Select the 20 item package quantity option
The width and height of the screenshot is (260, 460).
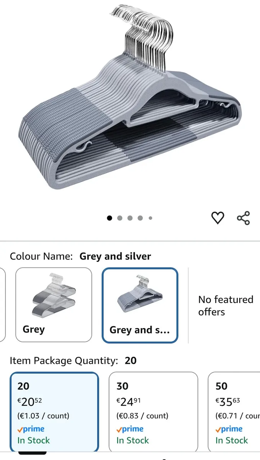(x=54, y=412)
